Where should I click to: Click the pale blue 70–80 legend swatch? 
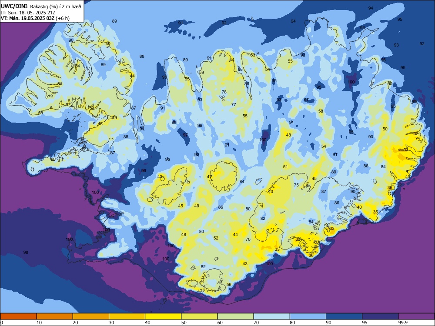click(x=271, y=316)
